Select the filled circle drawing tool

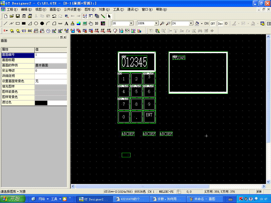[x=42, y=24]
